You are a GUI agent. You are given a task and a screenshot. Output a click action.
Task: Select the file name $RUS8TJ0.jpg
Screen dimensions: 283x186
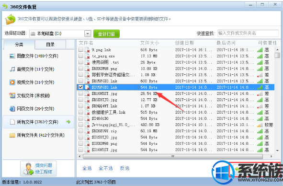tap(104, 100)
